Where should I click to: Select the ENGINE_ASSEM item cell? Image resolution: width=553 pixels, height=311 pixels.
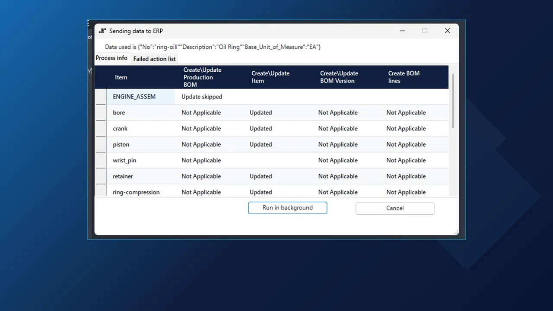click(x=140, y=97)
